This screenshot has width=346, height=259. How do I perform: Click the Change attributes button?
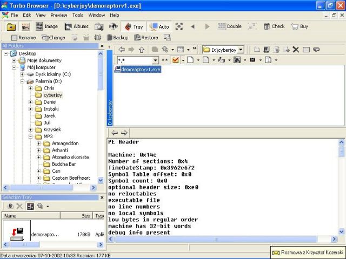[53, 38]
